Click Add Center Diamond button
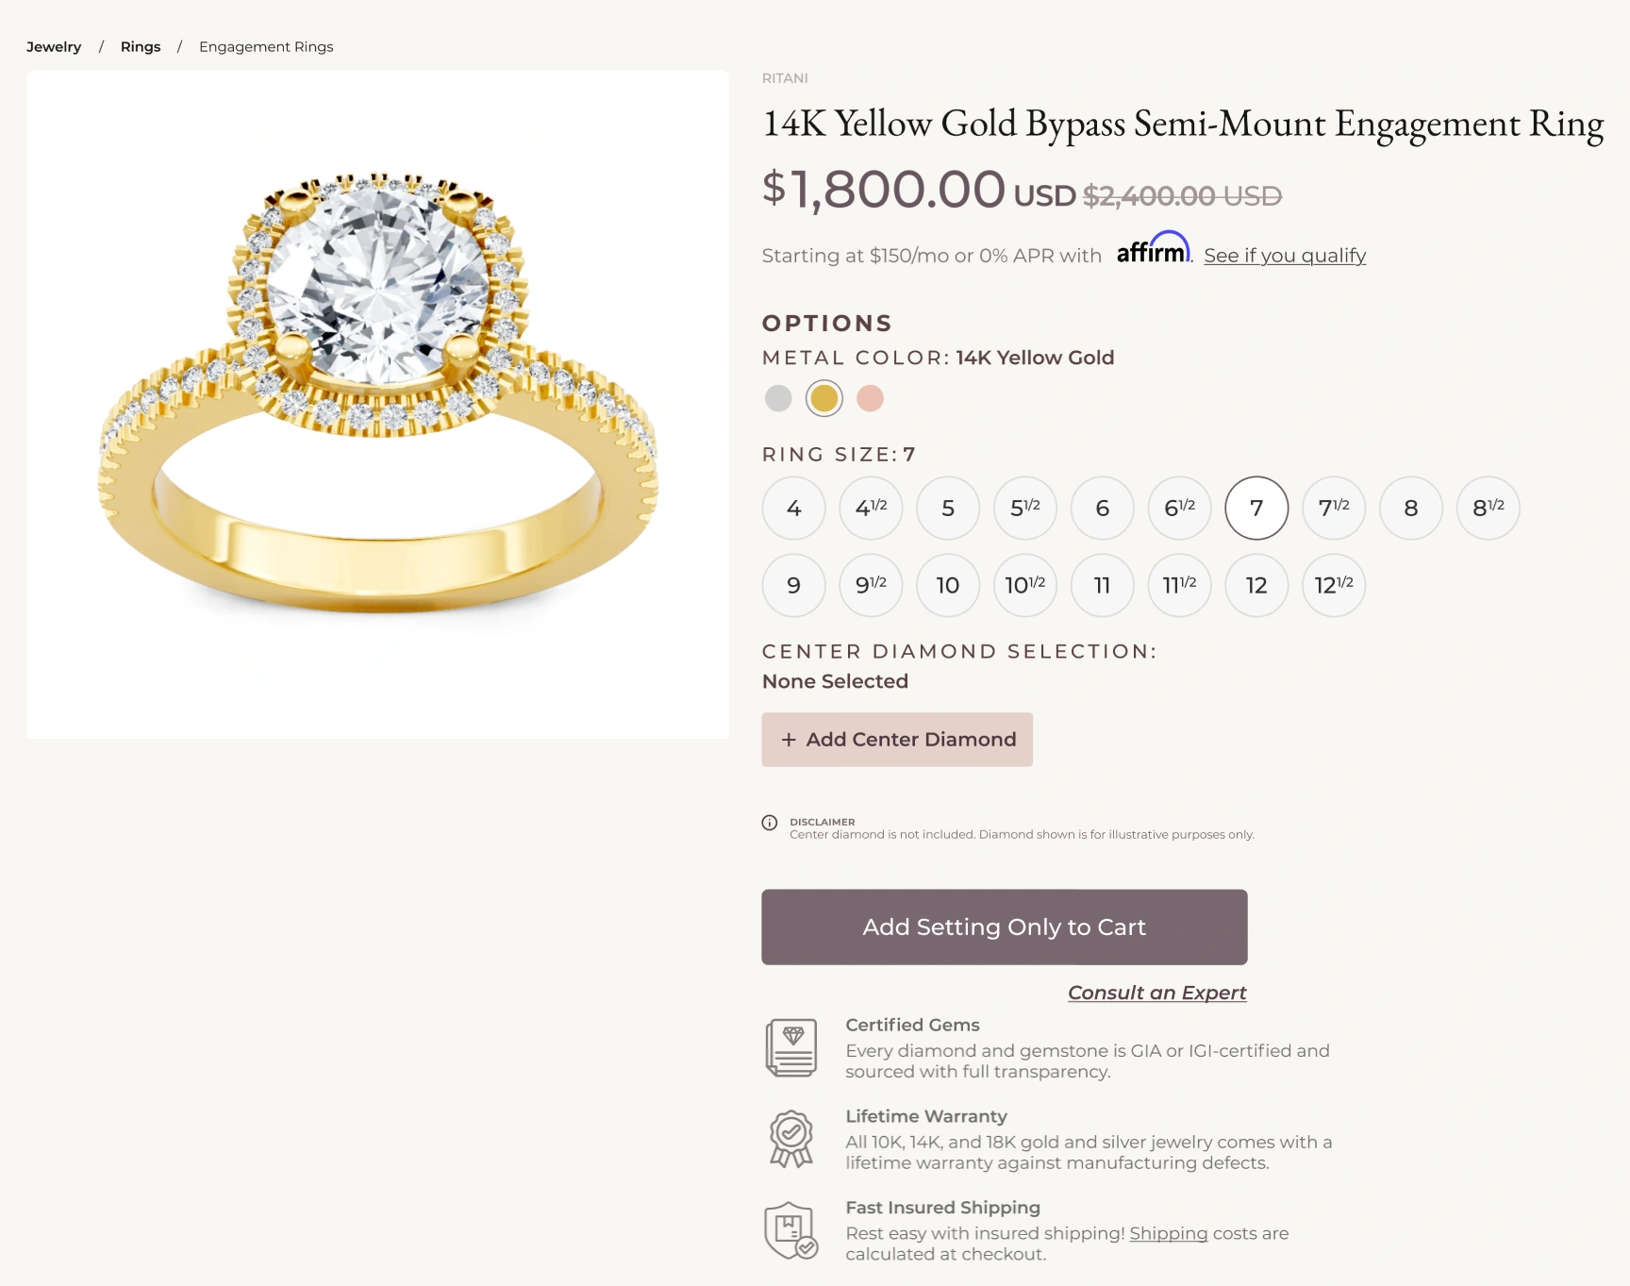Image resolution: width=1630 pixels, height=1286 pixels. 897,740
